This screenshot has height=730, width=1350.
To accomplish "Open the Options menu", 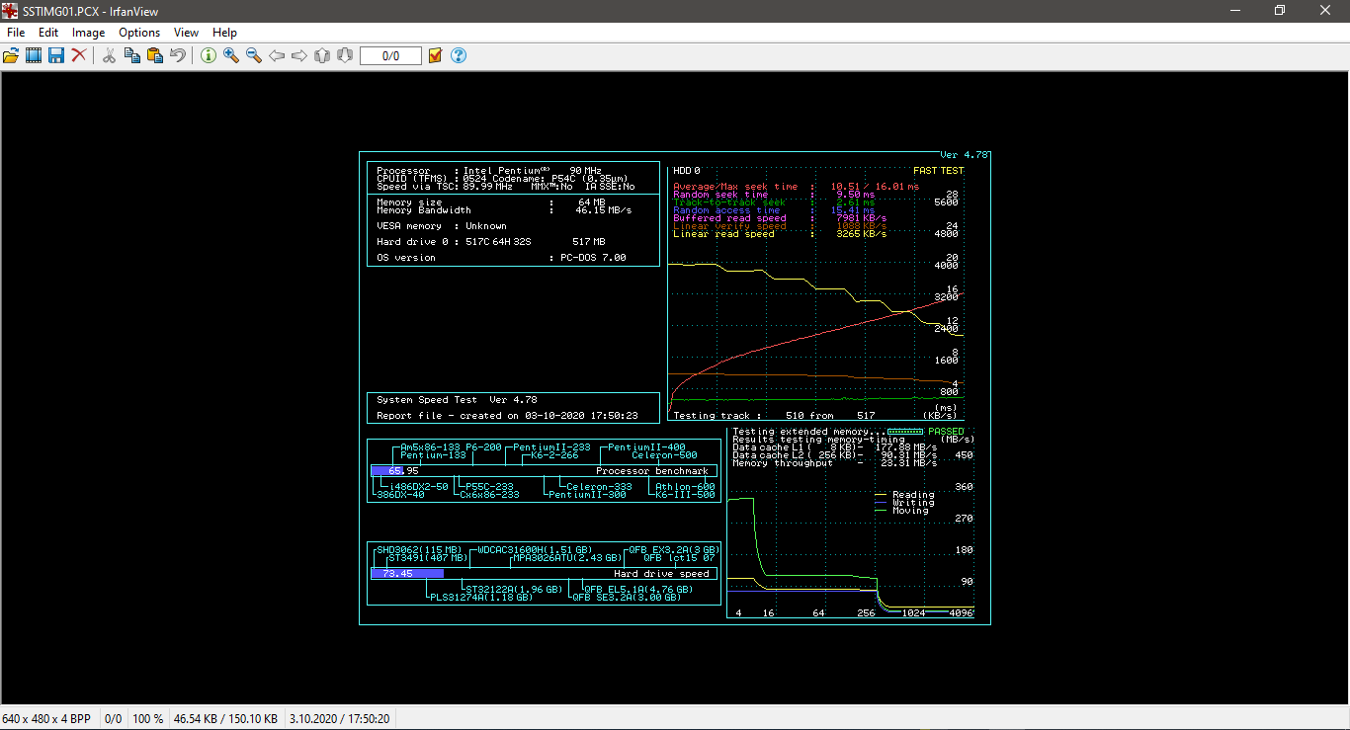I will (139, 33).
